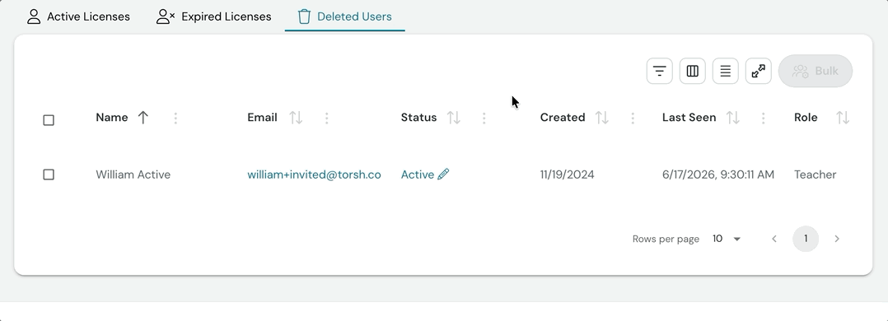Viewport: 888px width, 321px height.
Task: Select all rows header checkbox
Action: (x=49, y=120)
